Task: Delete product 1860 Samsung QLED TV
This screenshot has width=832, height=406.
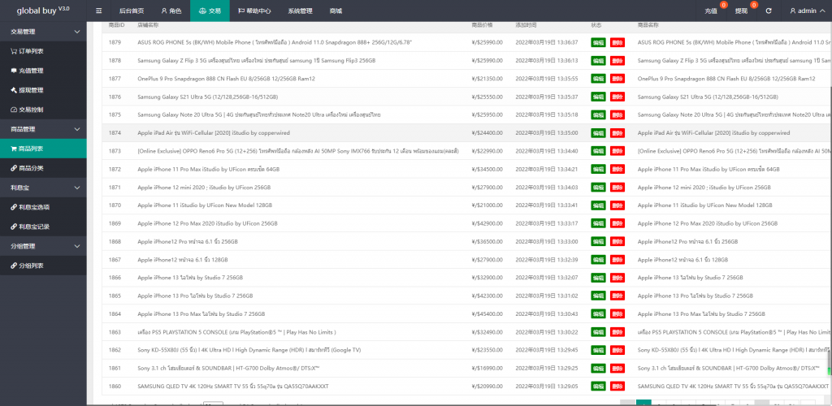Action: click(x=617, y=386)
